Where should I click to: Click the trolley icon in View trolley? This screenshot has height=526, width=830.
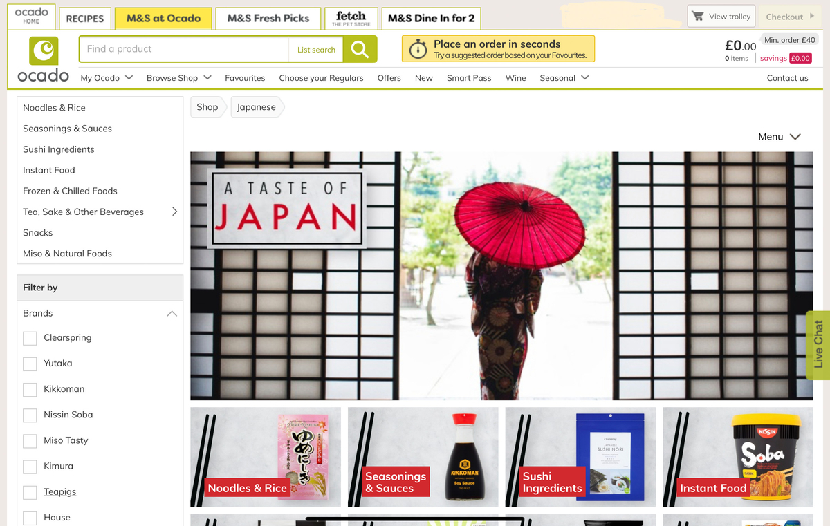point(698,16)
